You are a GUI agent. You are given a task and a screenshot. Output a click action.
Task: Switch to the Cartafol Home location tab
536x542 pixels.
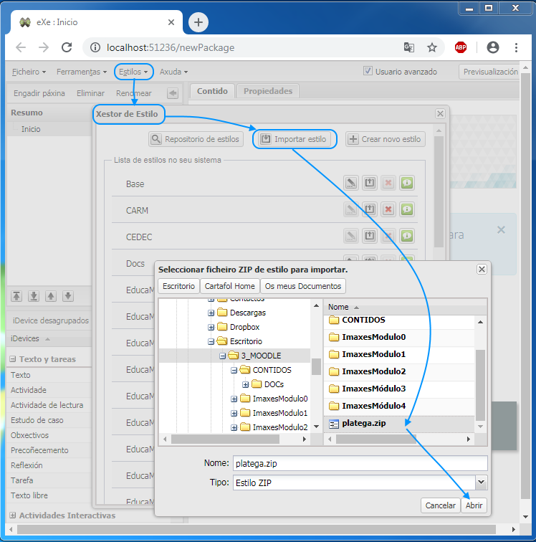click(229, 286)
